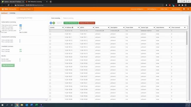
Task: Tick the license checkbox for 10.28.150.11
Action: tap(50, 37)
